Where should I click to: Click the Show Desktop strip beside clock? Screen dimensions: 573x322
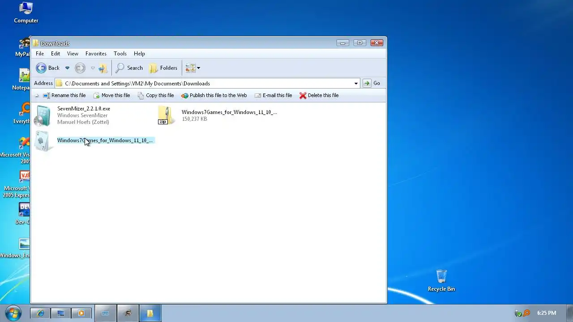coord(569,313)
